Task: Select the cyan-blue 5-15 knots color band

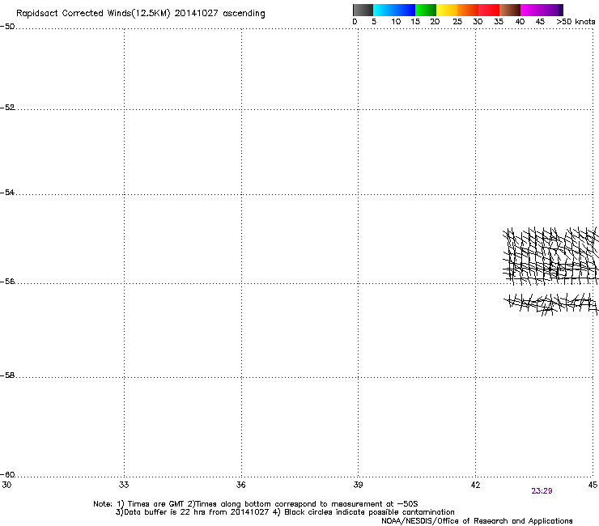Action: [394, 10]
